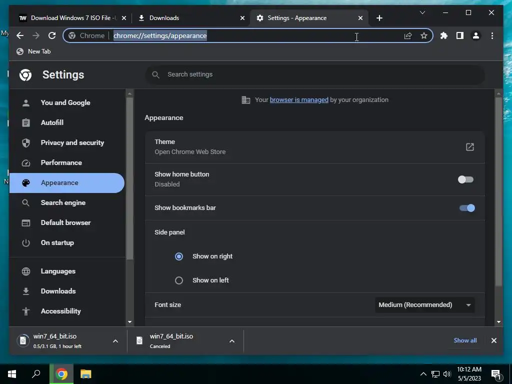Open the downloading win7_64_bit.iso item
This screenshot has width=512, height=384.
62,341
